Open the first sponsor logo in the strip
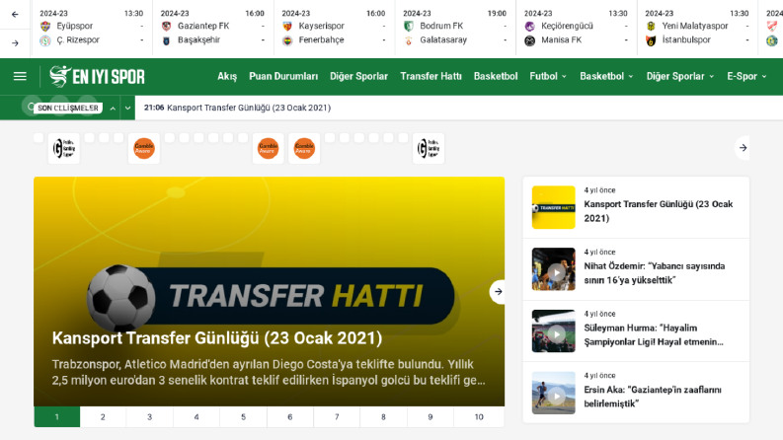This screenshot has height=440, width=783. pos(64,148)
